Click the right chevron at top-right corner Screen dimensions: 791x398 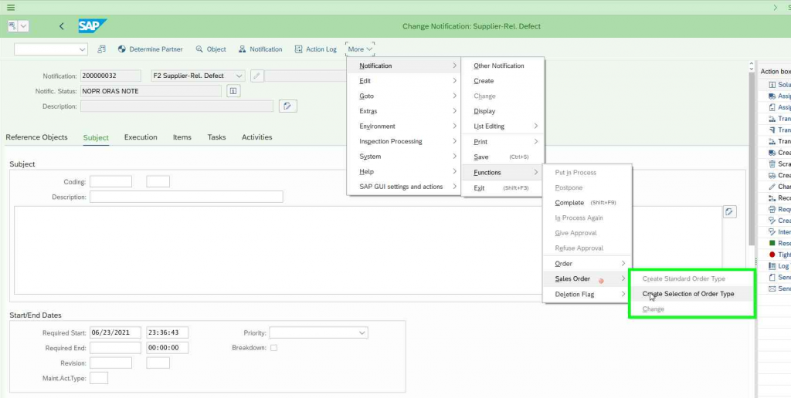(x=776, y=8)
